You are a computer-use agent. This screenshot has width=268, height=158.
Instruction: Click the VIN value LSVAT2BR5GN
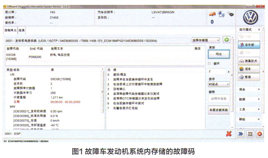[163, 12]
